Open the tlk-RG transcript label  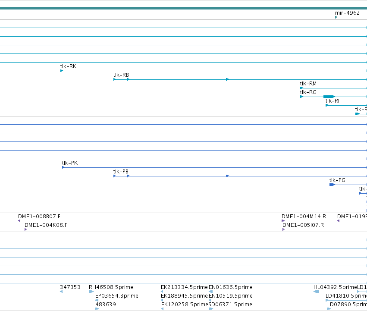308,92
